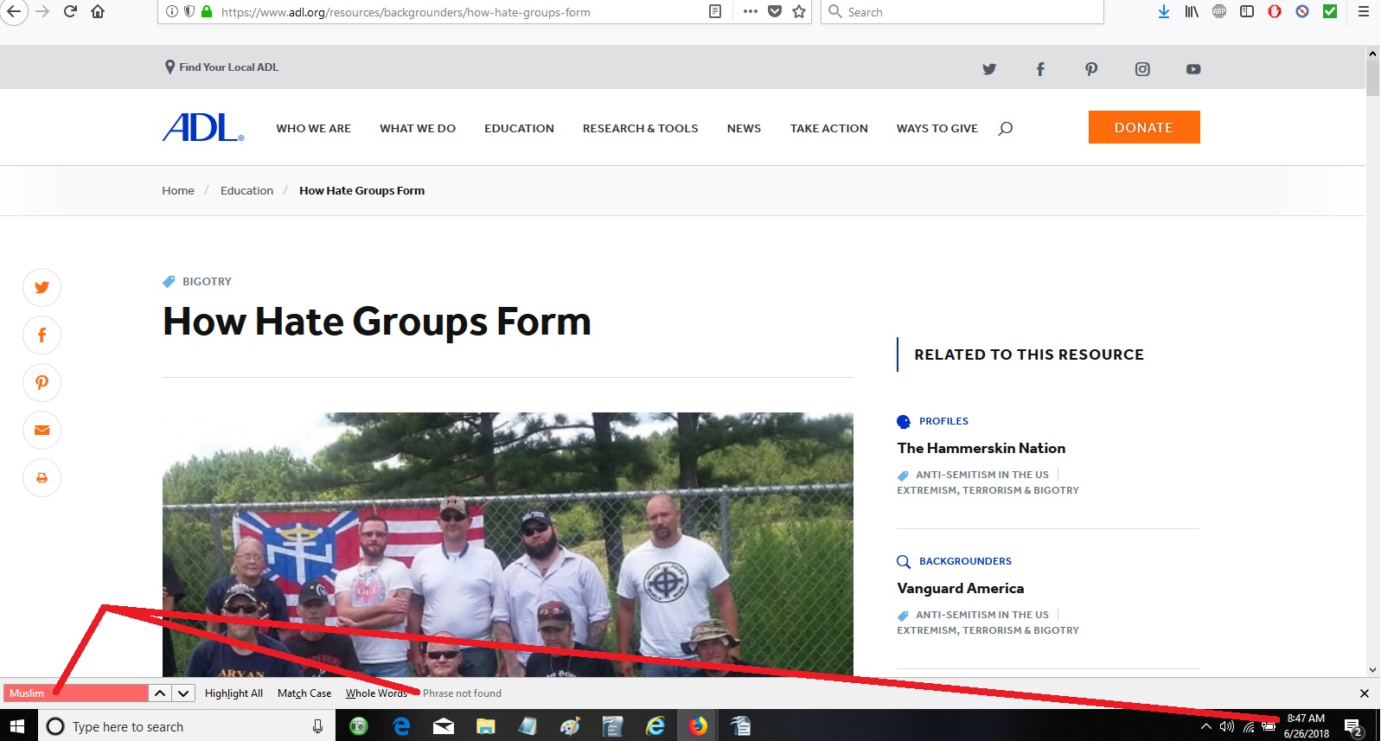
Task: Show hidden system tray icons
Action: 1205,727
